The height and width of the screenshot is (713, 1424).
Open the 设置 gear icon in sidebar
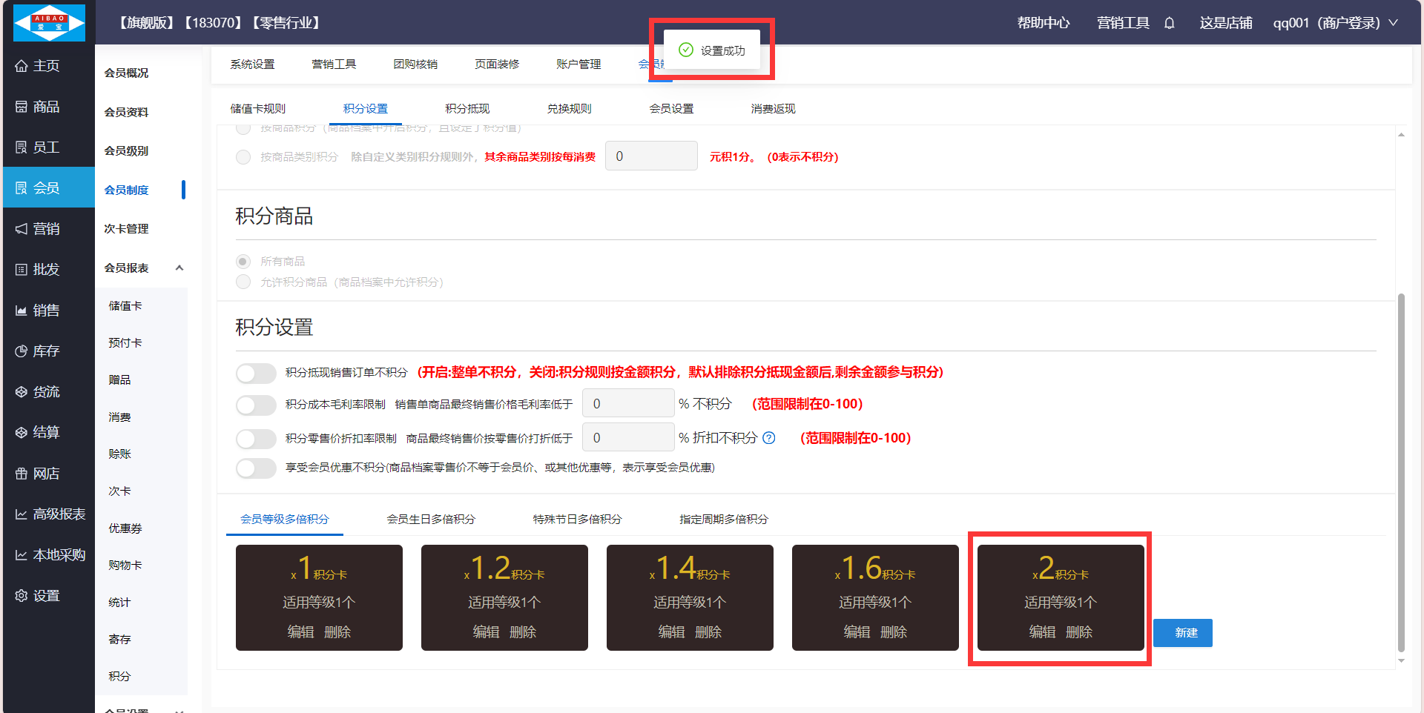tap(22, 596)
